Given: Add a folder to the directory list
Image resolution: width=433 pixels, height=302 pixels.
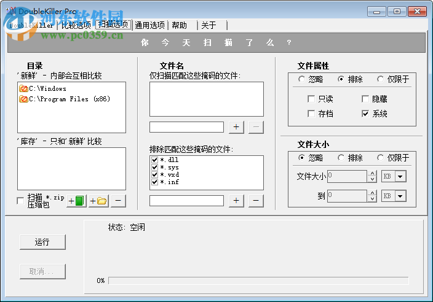Looking at the screenshot, I should [x=98, y=201].
